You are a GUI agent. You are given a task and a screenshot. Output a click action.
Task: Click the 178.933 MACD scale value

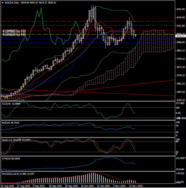tap(180, 173)
